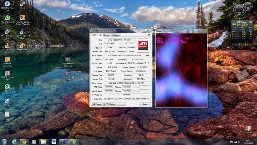Click the Bandwidth 72.0 GB/s field
257x145 pixels.
point(141,79)
